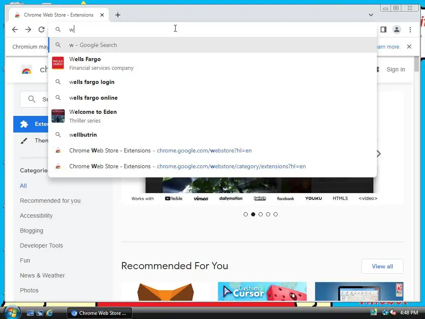
Task: Open the Windows Start orb
Action: click(x=12, y=312)
